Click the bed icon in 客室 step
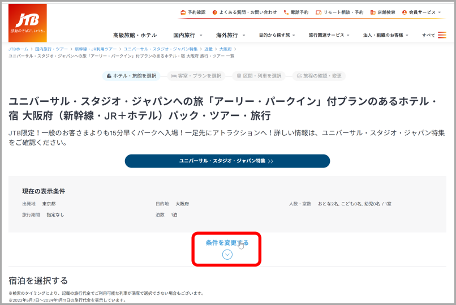Screen dimensions: 456x305 click(x=174, y=76)
